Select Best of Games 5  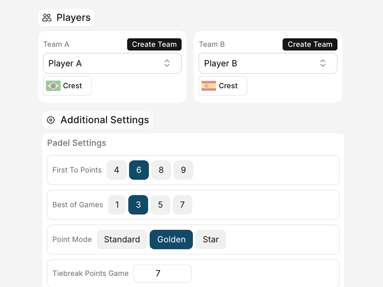(x=160, y=205)
